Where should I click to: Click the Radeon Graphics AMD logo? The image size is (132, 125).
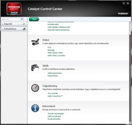(x=14, y=9)
